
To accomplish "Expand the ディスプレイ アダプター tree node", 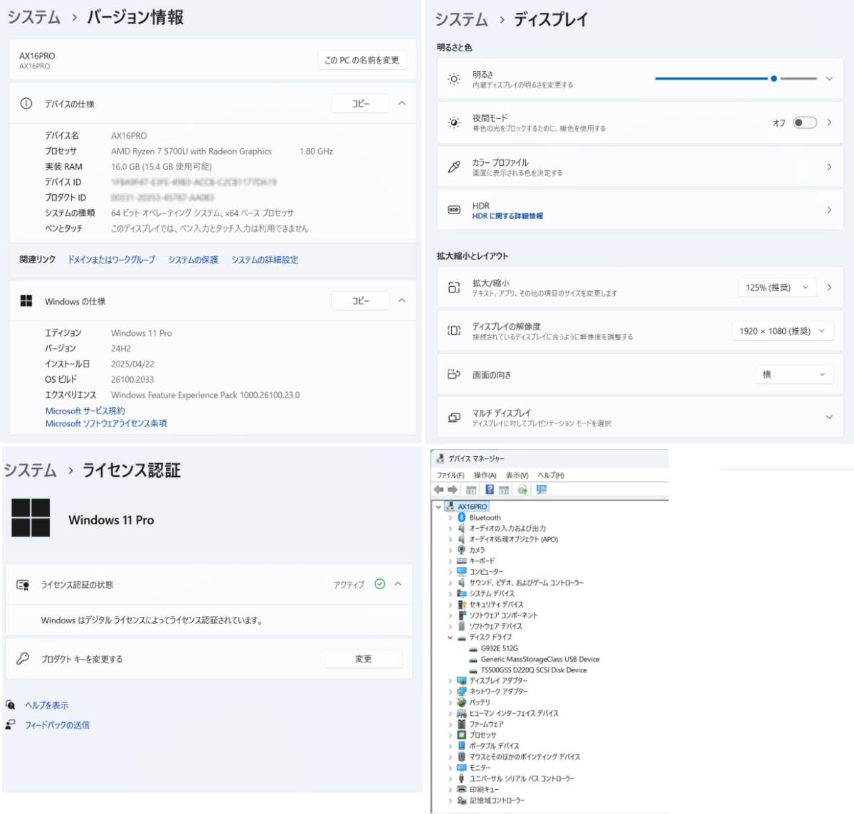I will tap(450, 681).
